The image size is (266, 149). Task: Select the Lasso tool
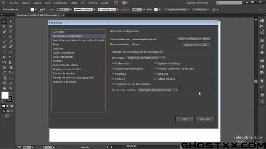click(10, 27)
